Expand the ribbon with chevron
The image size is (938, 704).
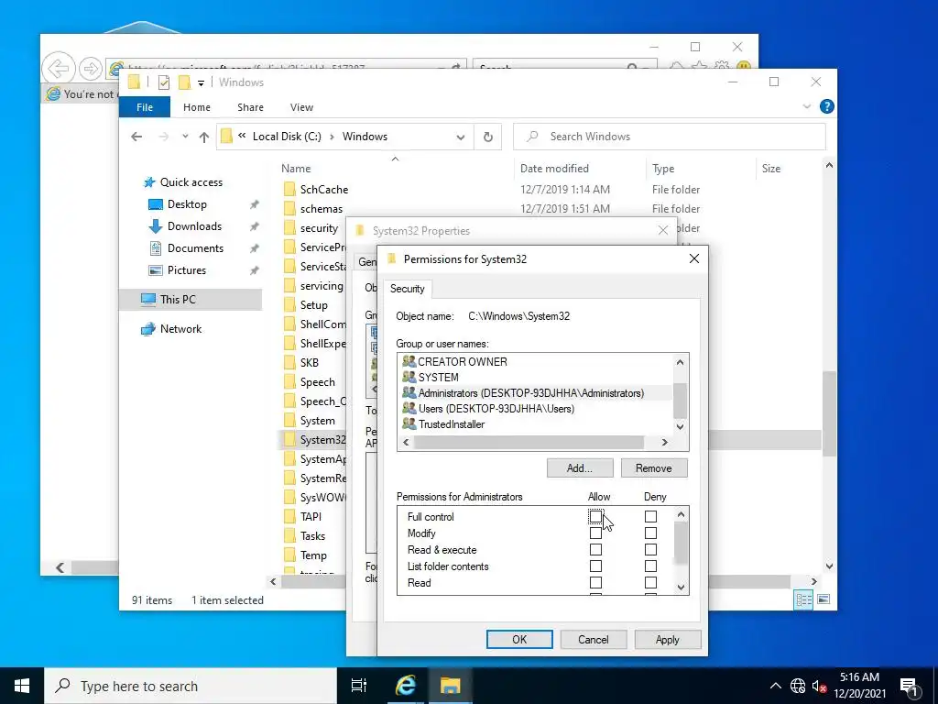pos(806,106)
